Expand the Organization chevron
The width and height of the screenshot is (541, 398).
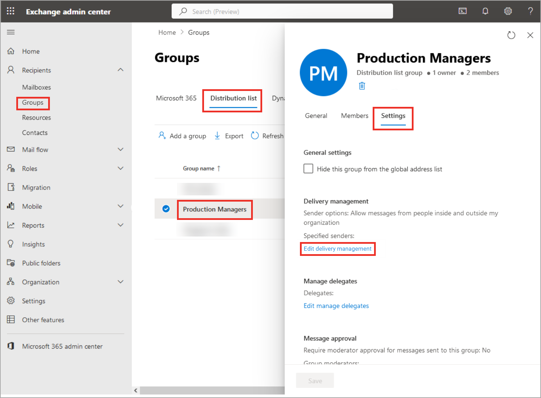pos(121,282)
